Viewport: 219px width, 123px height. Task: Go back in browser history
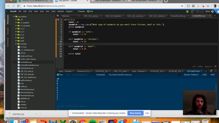tap(9, 6)
